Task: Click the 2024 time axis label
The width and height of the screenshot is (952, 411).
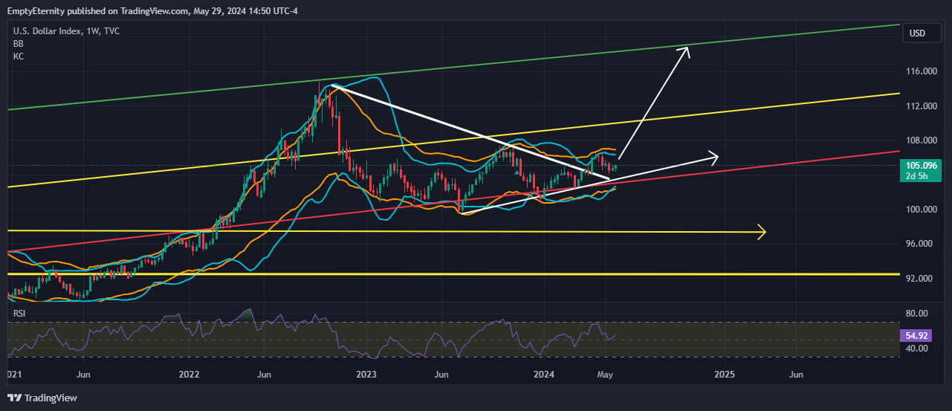Action: coord(545,375)
